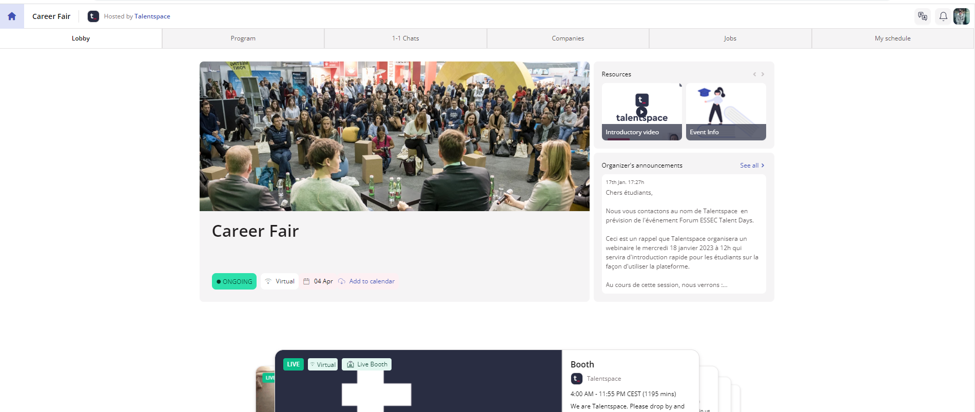Show next resources with right chevron
Viewport: 975px width, 412px height.
(763, 74)
